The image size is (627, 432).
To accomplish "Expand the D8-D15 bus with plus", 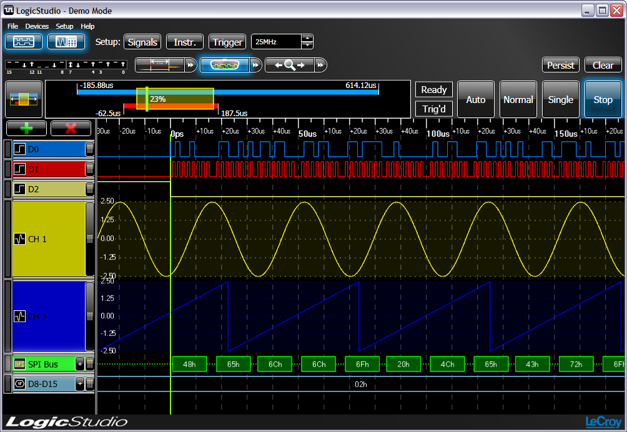I will (x=80, y=384).
